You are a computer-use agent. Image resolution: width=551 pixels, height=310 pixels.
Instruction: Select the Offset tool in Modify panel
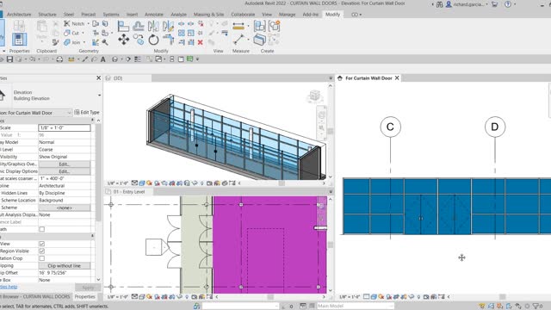click(x=138, y=26)
